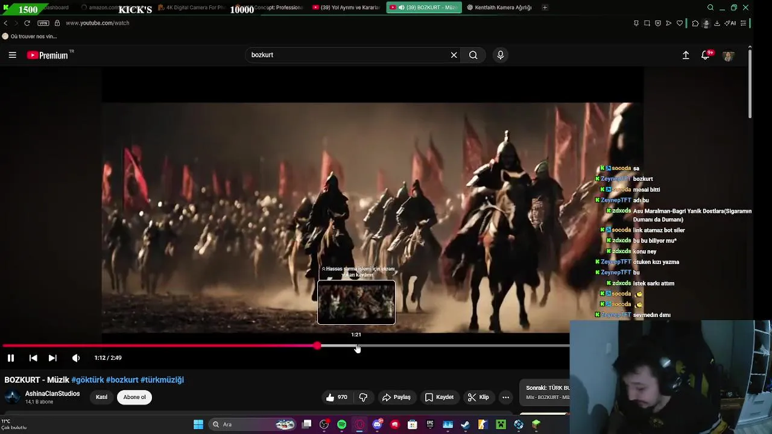772x434 pixels.
Task: Open Discord from the taskbar
Action: point(378,424)
